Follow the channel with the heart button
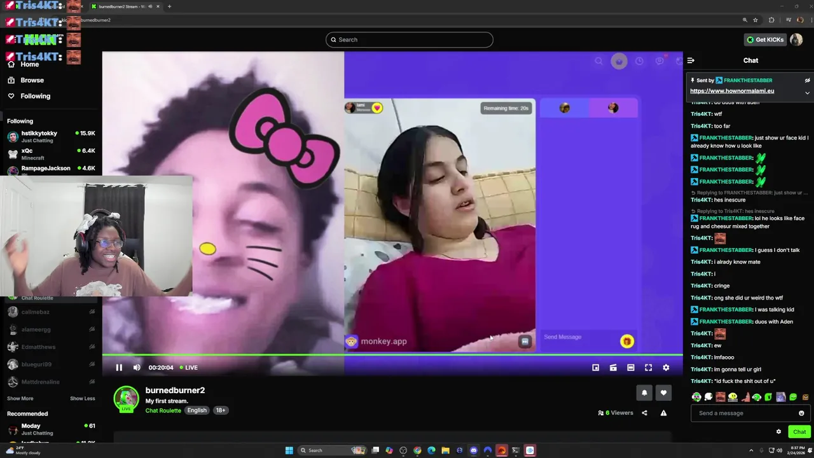814x458 pixels. [663, 393]
